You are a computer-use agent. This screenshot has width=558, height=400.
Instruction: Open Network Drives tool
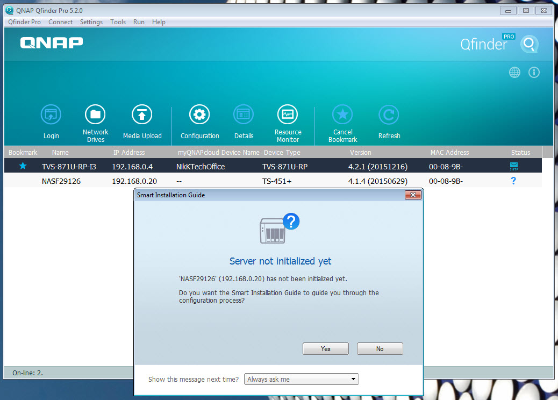[95, 115]
